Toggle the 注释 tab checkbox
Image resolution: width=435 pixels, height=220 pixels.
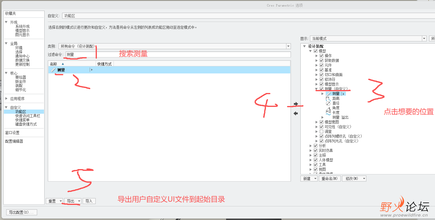[x=316, y=155]
